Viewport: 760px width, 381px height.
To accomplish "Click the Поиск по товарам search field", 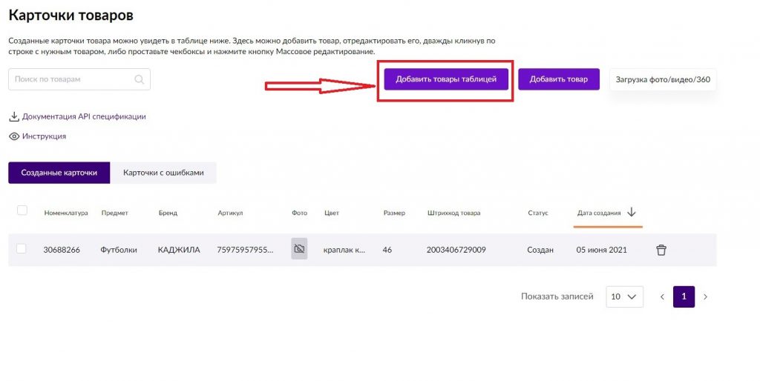I will click(71, 79).
